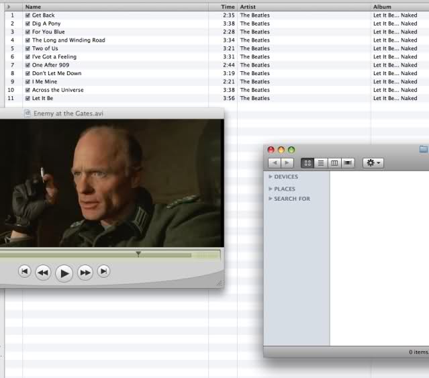The image size is (429, 378).
Task: Click the playhead marker on the movie timeline
Action: [138, 254]
